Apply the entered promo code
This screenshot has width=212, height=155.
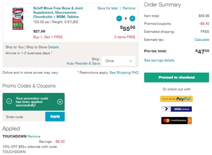55,116
